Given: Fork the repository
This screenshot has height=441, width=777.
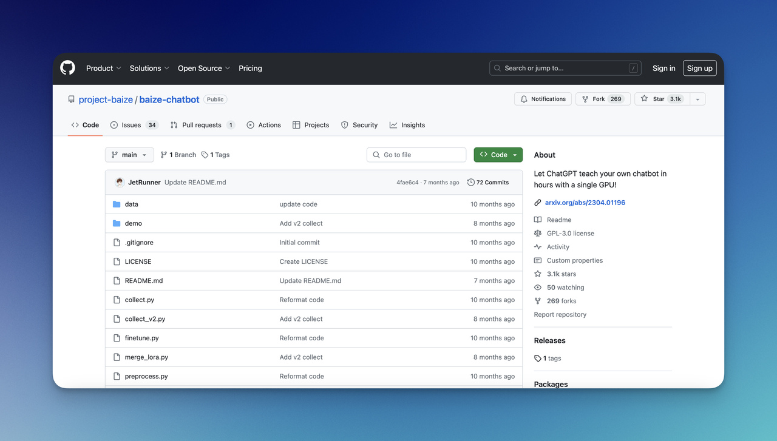Looking at the screenshot, I should pyautogui.click(x=603, y=98).
